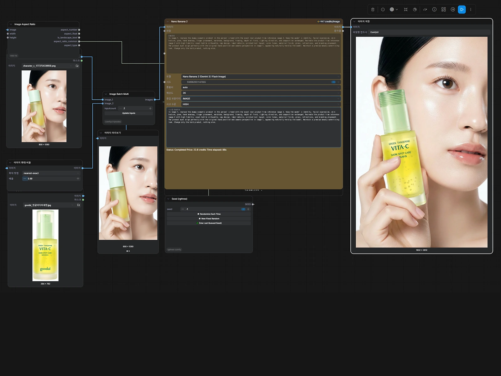The width and height of the screenshot is (501, 376).
Task: Increase inputcount with the plus button
Action: (x=150, y=108)
